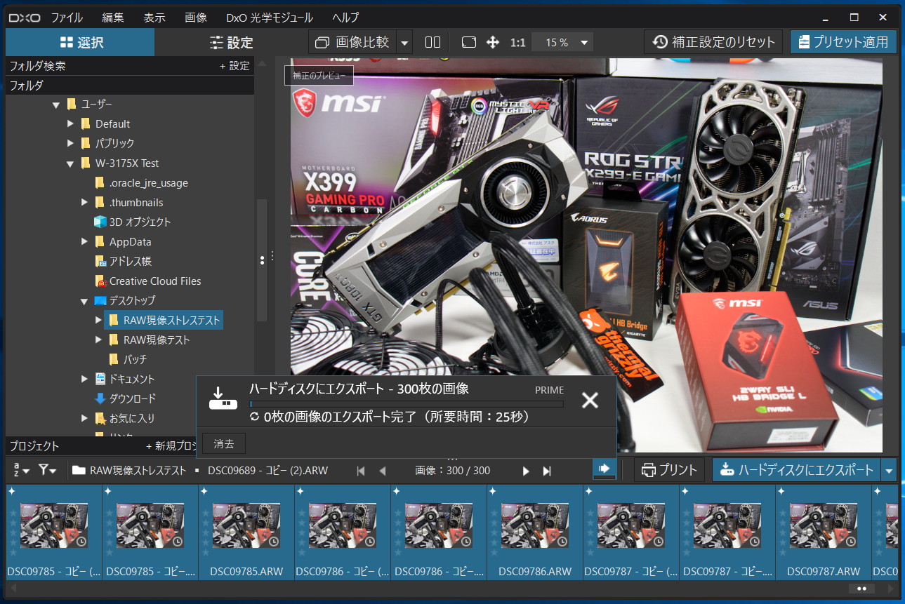905x604 pixels.
Task: Select the アドレス帳 folder
Action: 123,261
